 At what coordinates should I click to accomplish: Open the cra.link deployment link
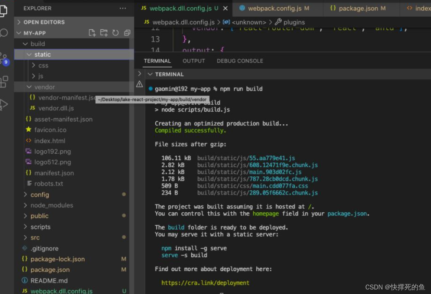[x=205, y=283]
